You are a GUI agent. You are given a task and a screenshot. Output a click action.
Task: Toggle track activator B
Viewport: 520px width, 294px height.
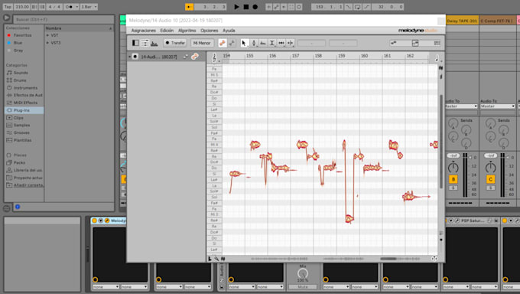tap(453, 179)
